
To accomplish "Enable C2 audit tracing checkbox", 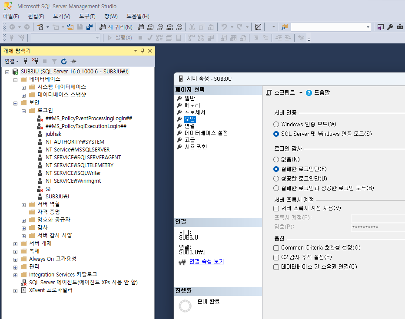I will (276, 257).
